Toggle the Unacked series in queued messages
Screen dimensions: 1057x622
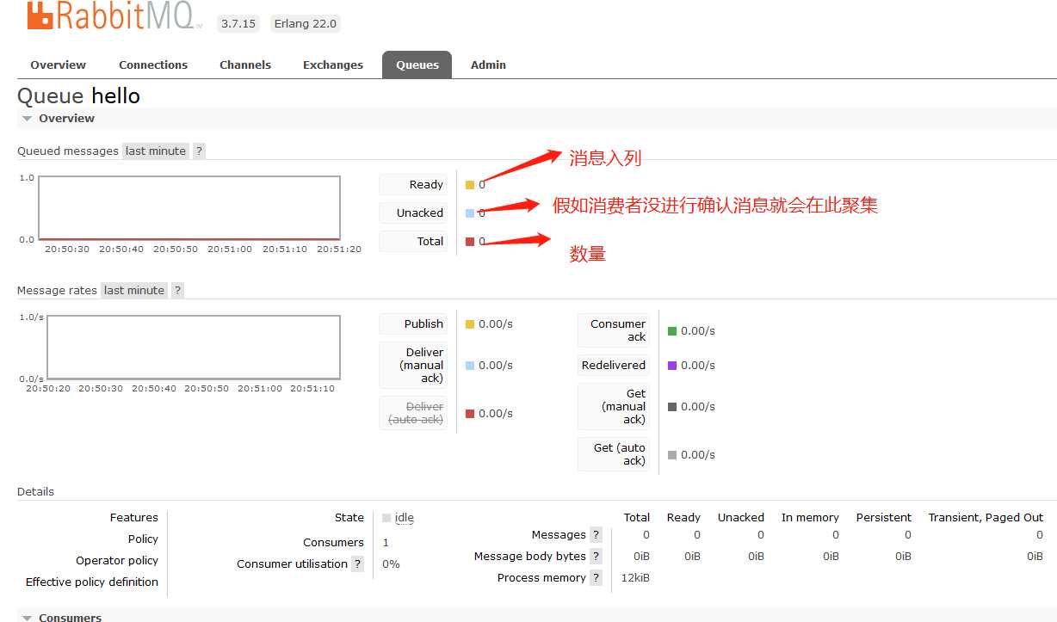click(413, 212)
